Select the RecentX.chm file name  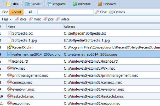[x=23, y=47]
